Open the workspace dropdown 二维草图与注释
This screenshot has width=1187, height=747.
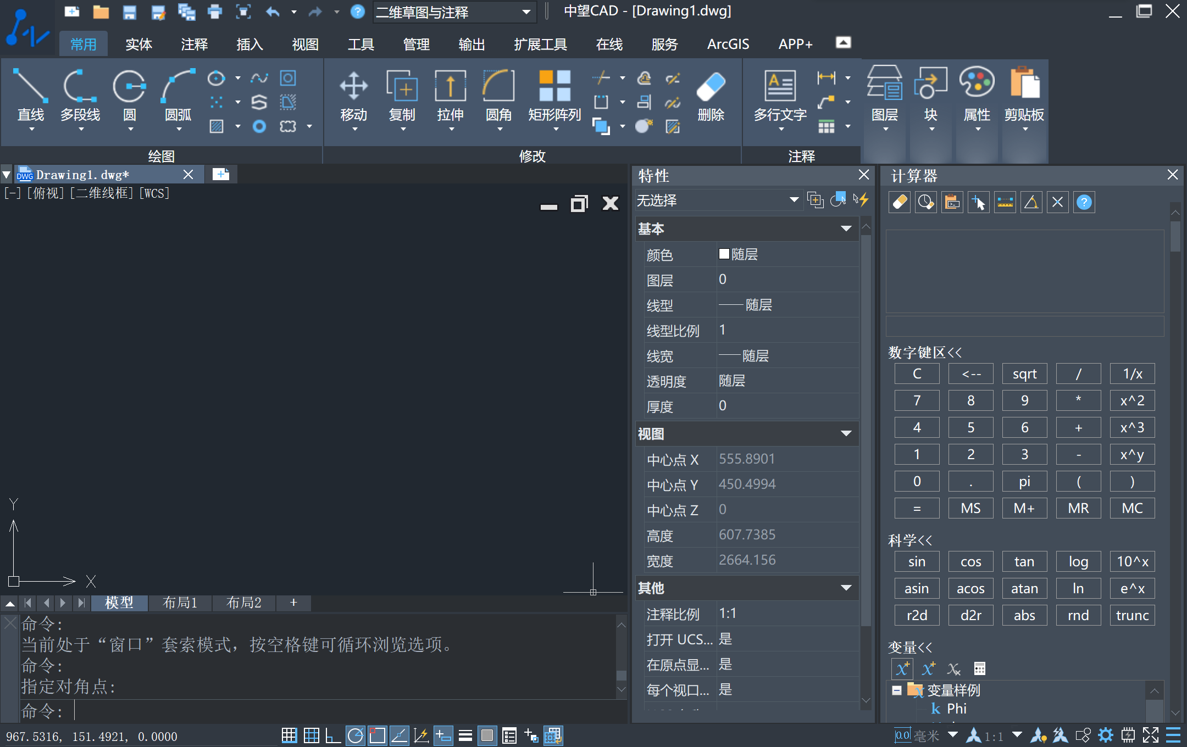pos(454,12)
